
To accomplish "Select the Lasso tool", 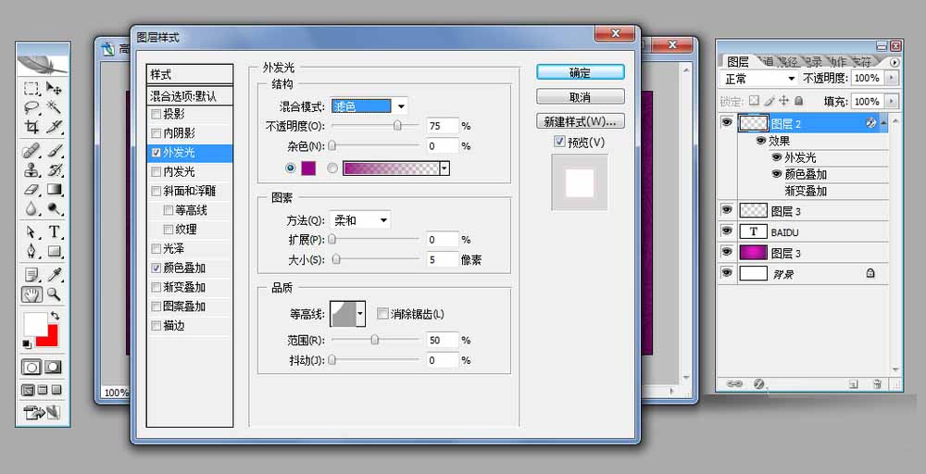I will (x=31, y=107).
